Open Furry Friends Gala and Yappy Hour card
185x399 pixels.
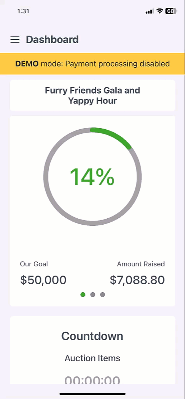pos(92,95)
